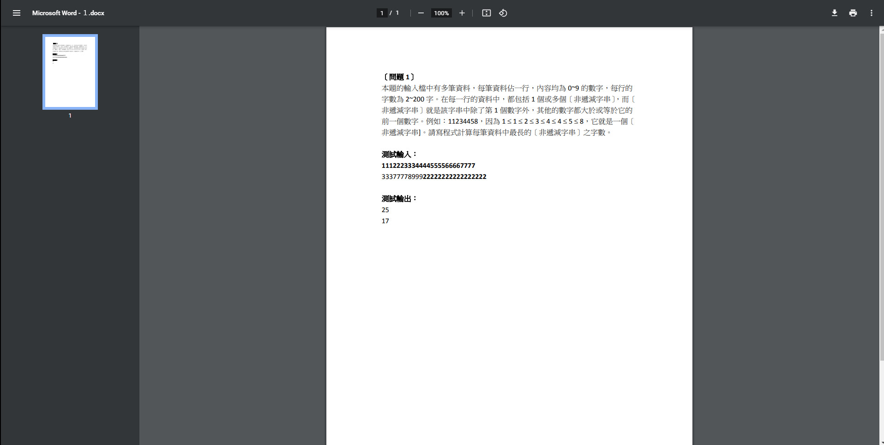Click the page label under the thumbnail
The width and height of the screenshot is (884, 445).
click(70, 116)
